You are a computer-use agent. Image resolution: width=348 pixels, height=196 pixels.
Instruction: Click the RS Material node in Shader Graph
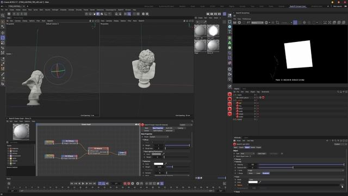click(x=98, y=151)
